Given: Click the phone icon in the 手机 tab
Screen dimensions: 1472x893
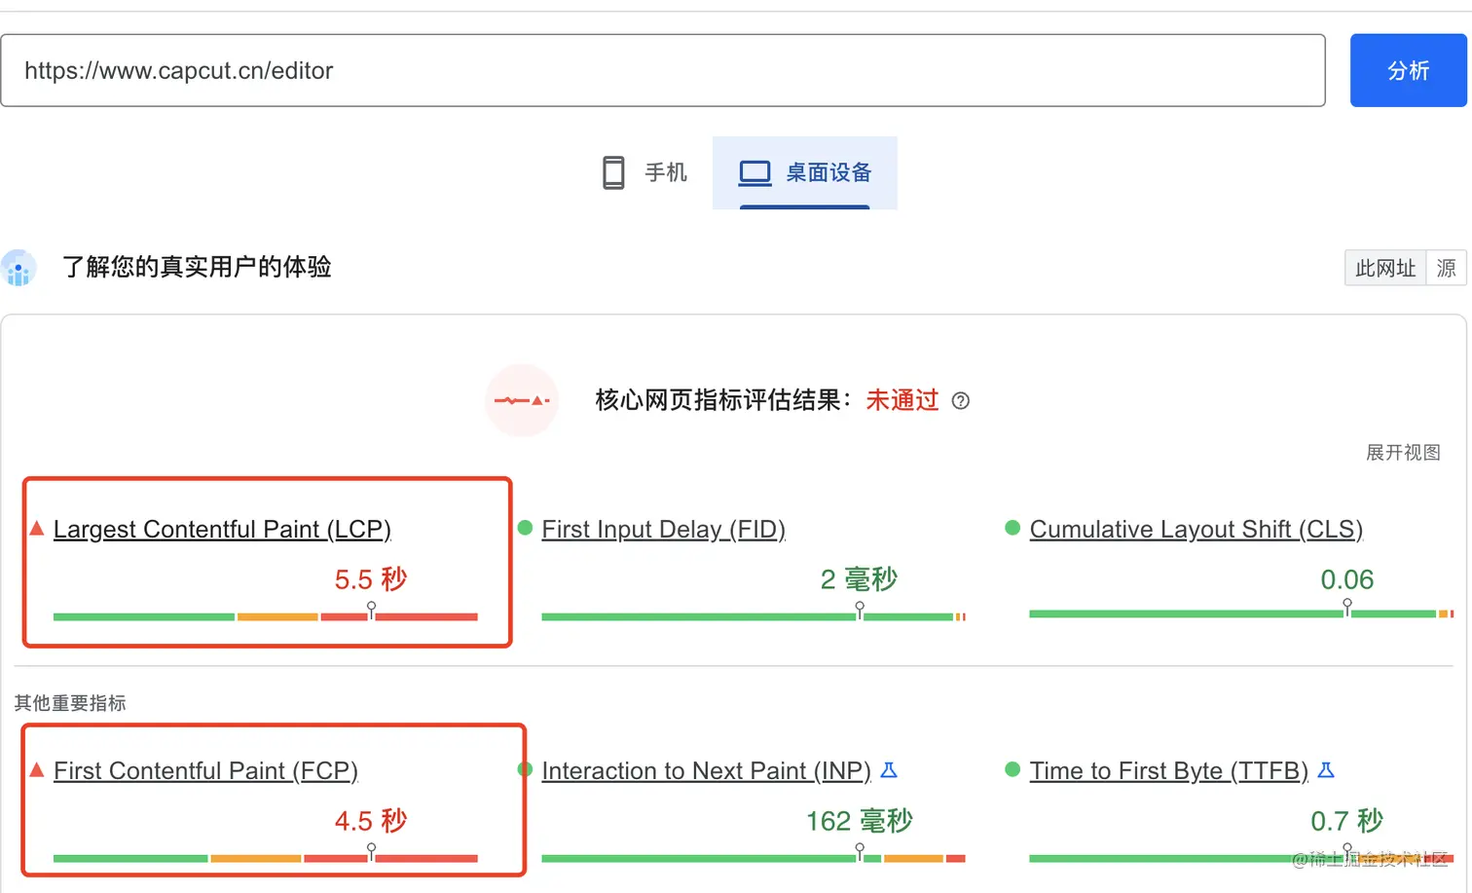Looking at the screenshot, I should [x=613, y=172].
